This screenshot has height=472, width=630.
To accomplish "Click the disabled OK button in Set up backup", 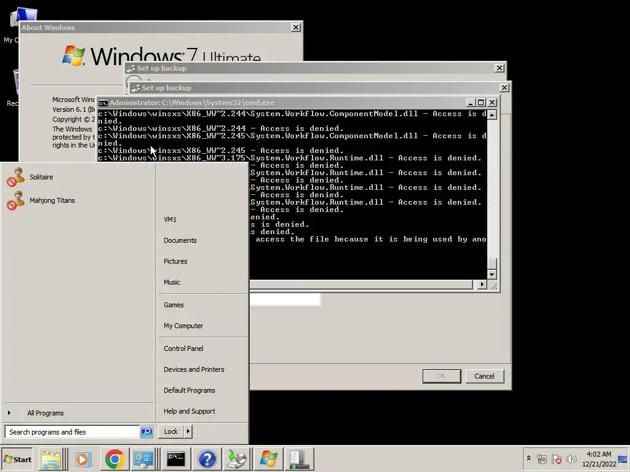I will click(442, 376).
